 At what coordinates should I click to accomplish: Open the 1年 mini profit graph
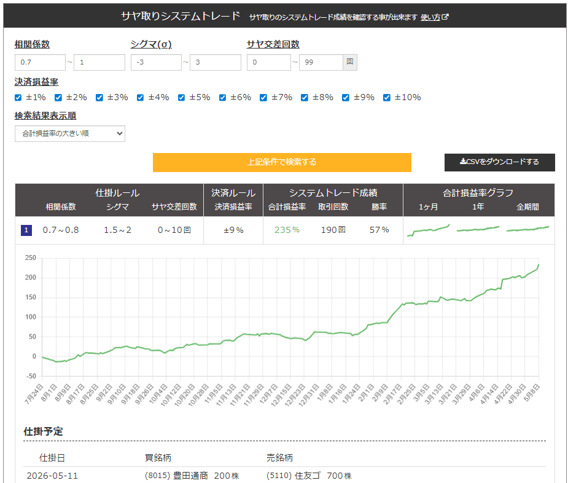tap(478, 229)
